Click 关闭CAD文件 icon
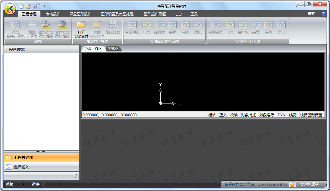The height and width of the screenshot is (191, 330). (x=97, y=29)
